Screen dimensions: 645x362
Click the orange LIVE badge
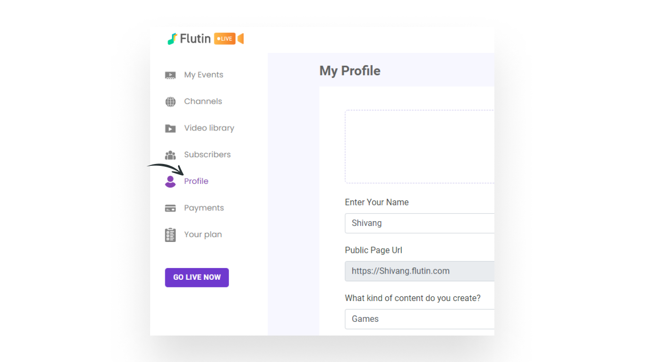225,39
